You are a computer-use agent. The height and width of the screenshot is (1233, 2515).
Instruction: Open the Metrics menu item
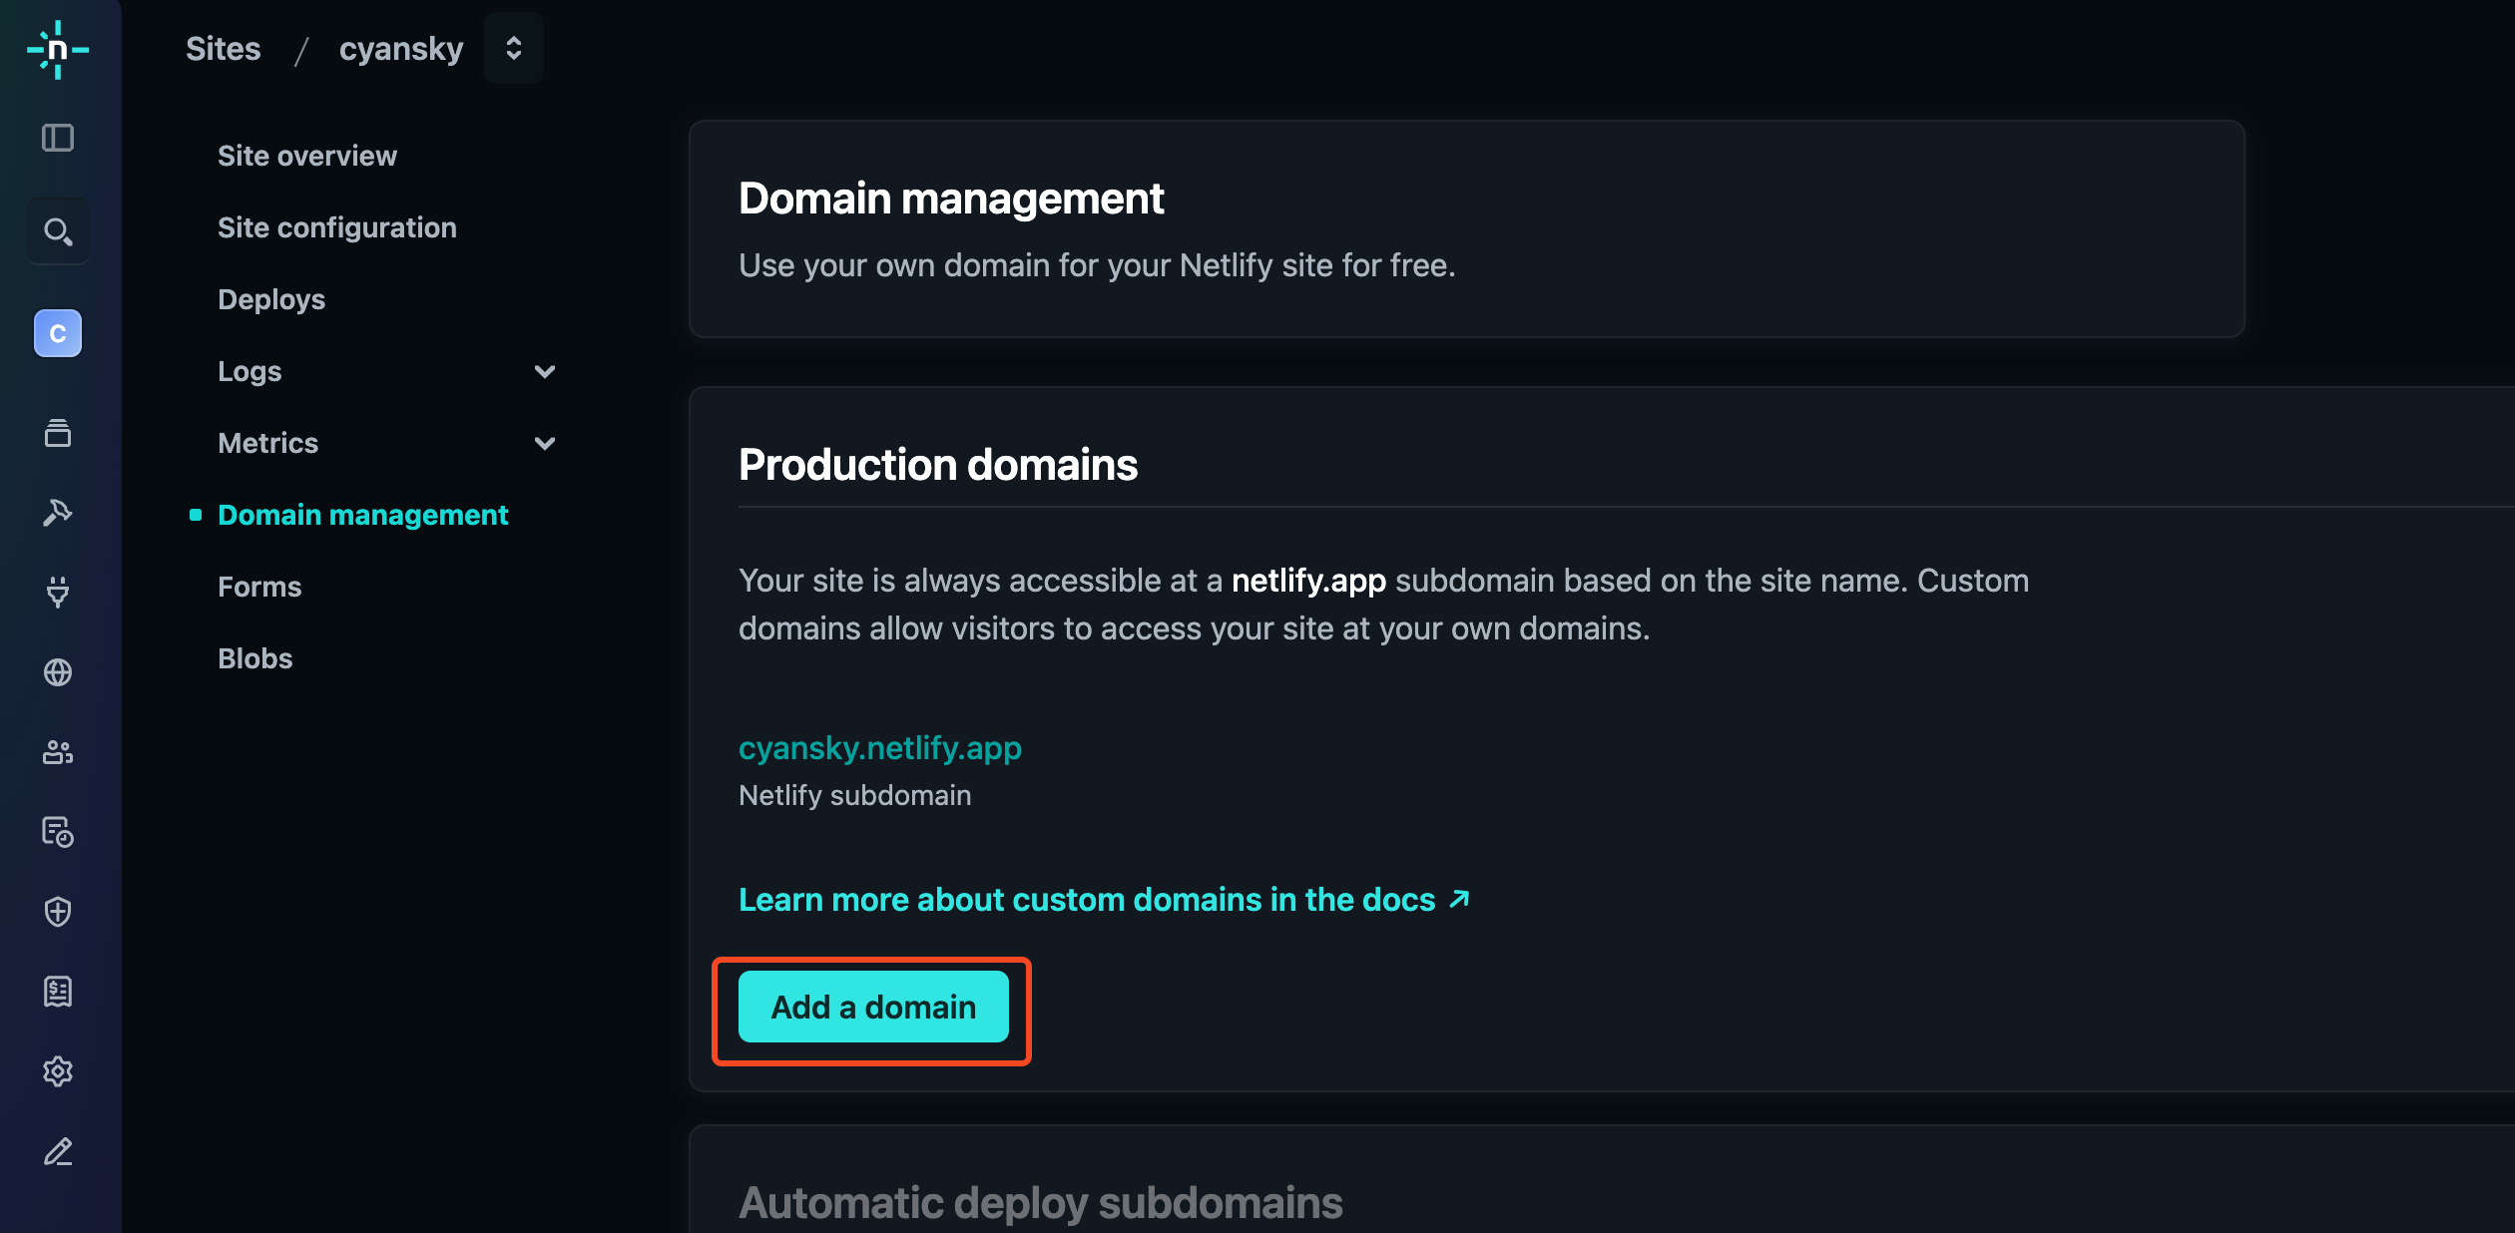[268, 443]
